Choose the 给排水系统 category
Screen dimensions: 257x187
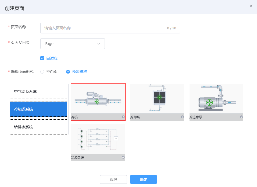(x=38, y=127)
